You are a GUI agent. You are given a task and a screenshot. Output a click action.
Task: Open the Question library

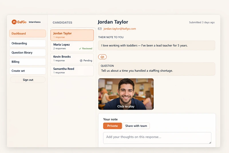point(27,53)
